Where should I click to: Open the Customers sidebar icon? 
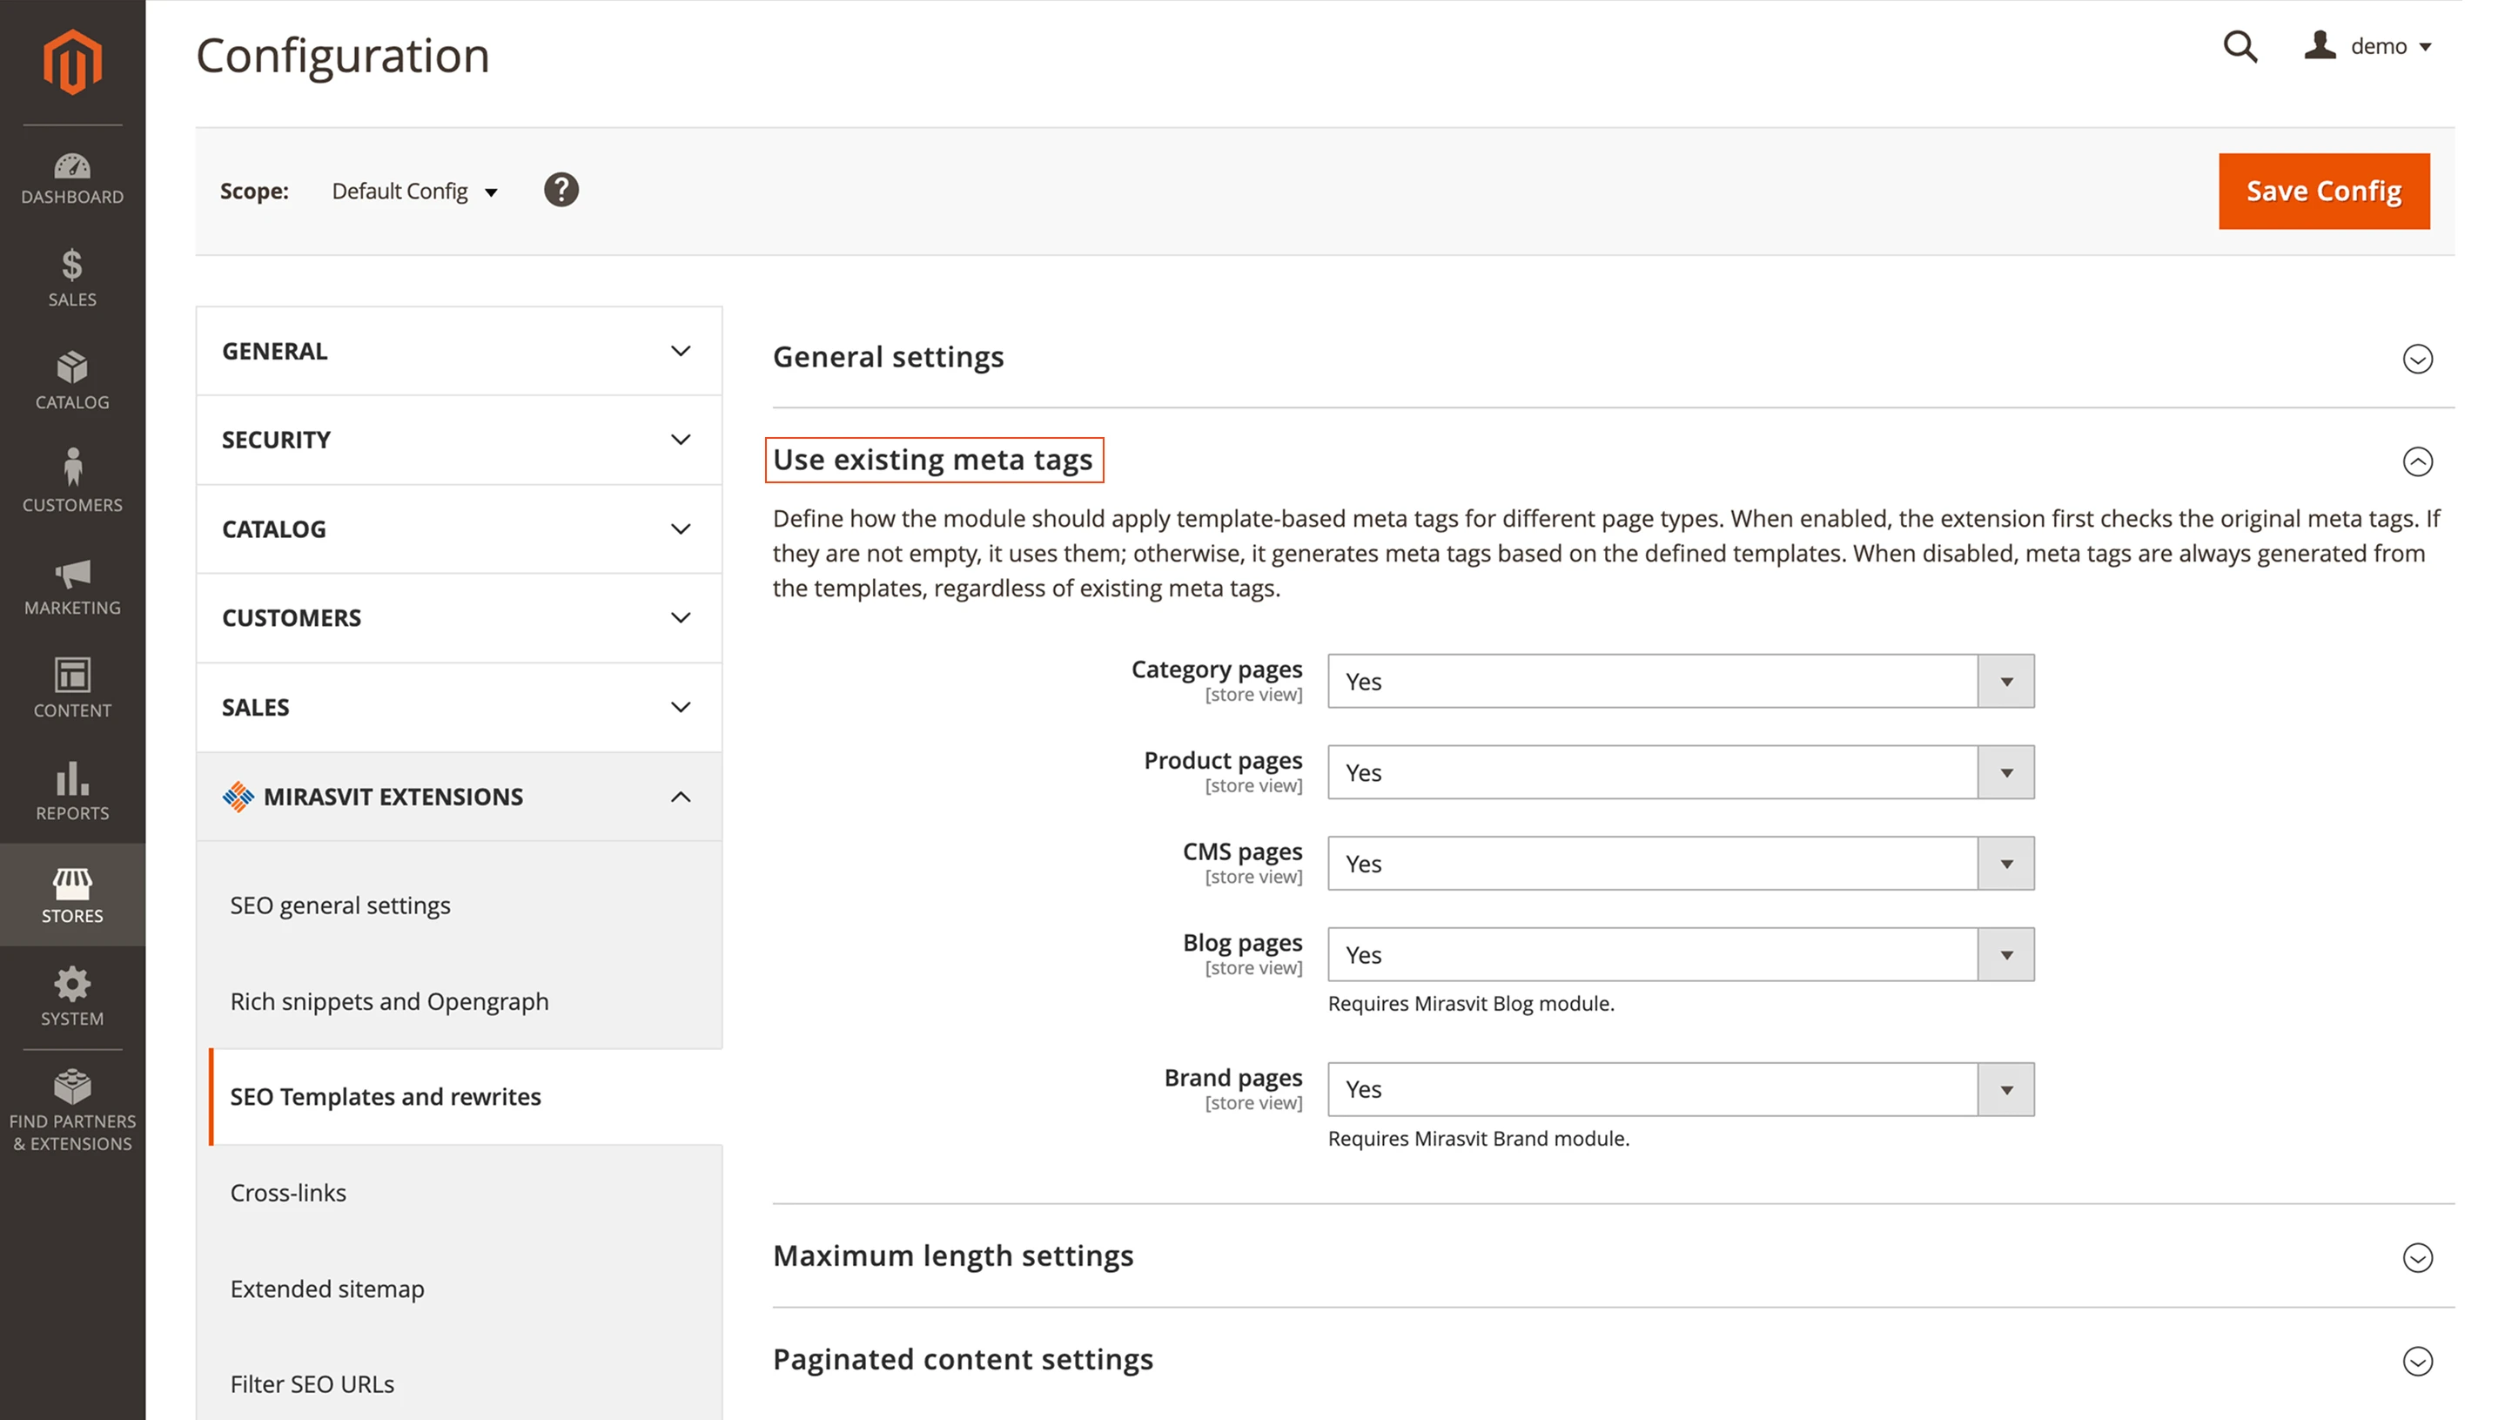click(x=71, y=481)
